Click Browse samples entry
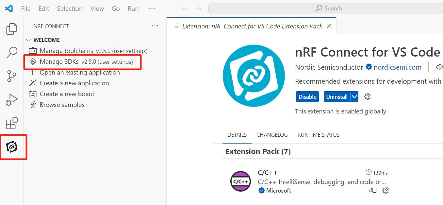 [62, 105]
